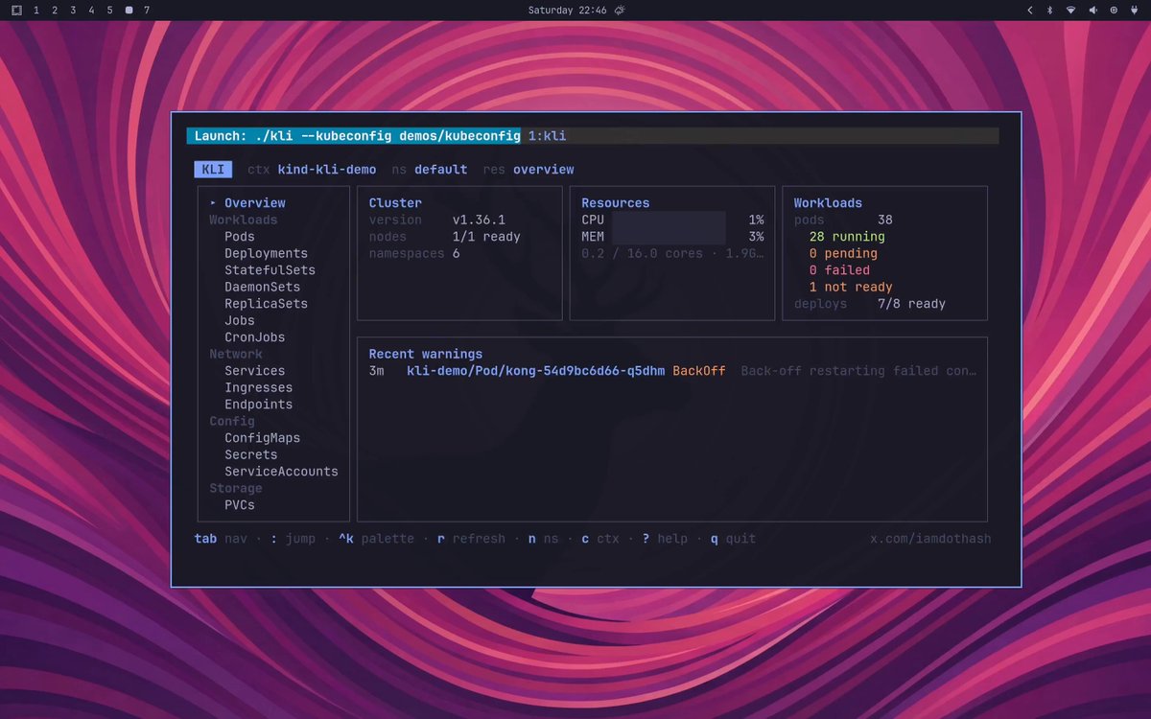This screenshot has width=1151, height=719.
Task: Click the CPU usage bar
Action: point(669,220)
